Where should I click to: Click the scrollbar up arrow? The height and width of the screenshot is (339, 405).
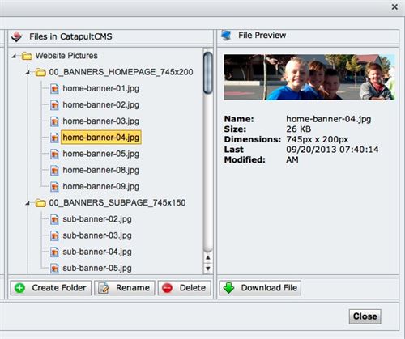tap(208, 258)
